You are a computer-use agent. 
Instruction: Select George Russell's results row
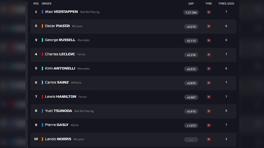point(133,40)
